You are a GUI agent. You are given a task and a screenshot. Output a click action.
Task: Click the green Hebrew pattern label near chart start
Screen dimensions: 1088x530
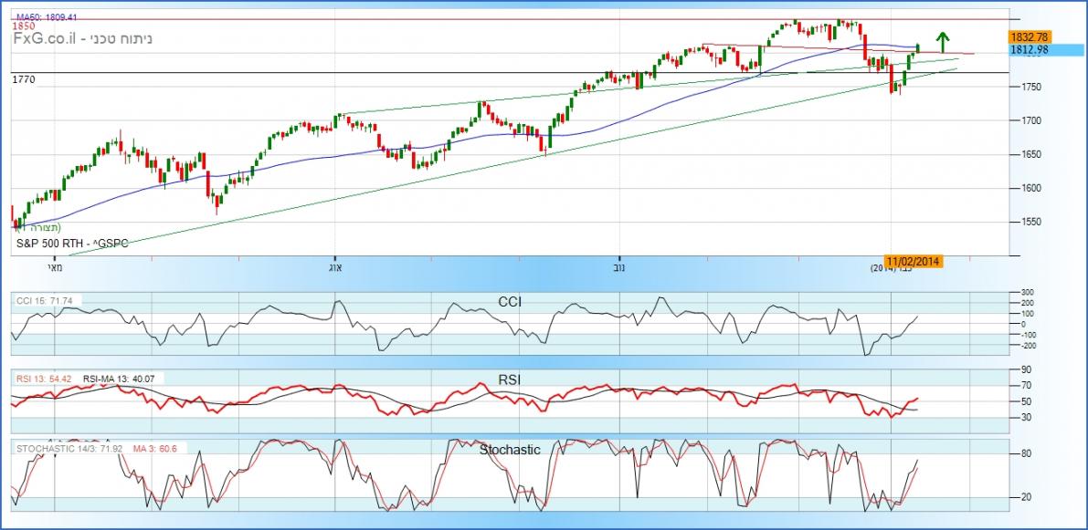(x=41, y=227)
